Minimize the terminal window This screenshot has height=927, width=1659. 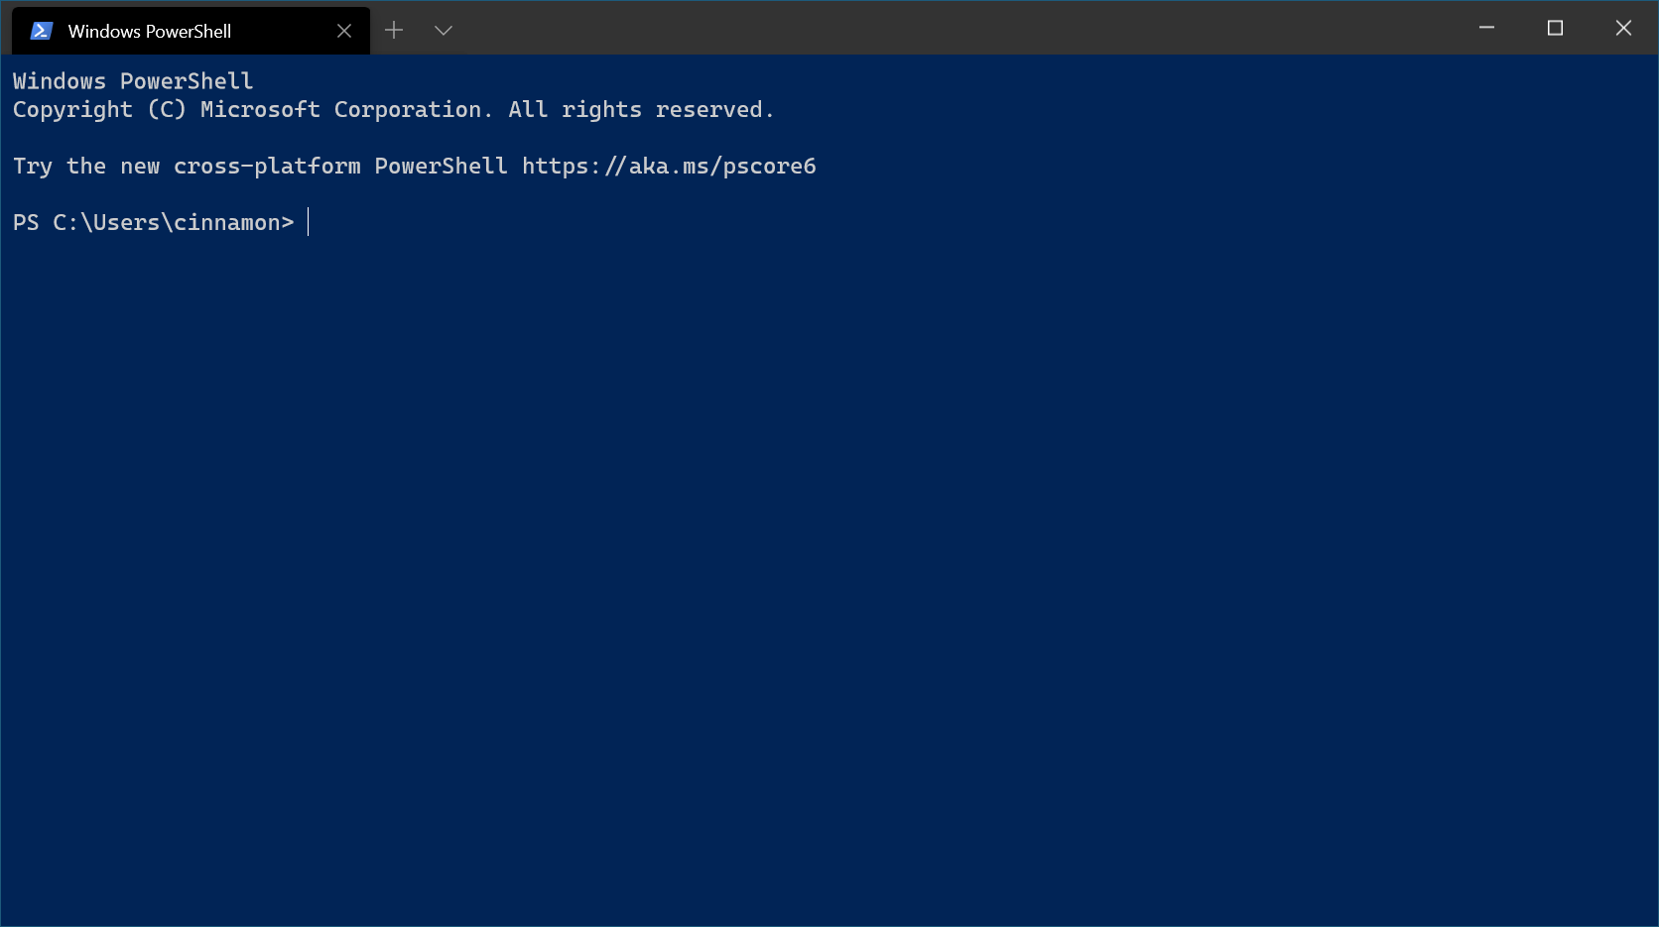click(1486, 28)
